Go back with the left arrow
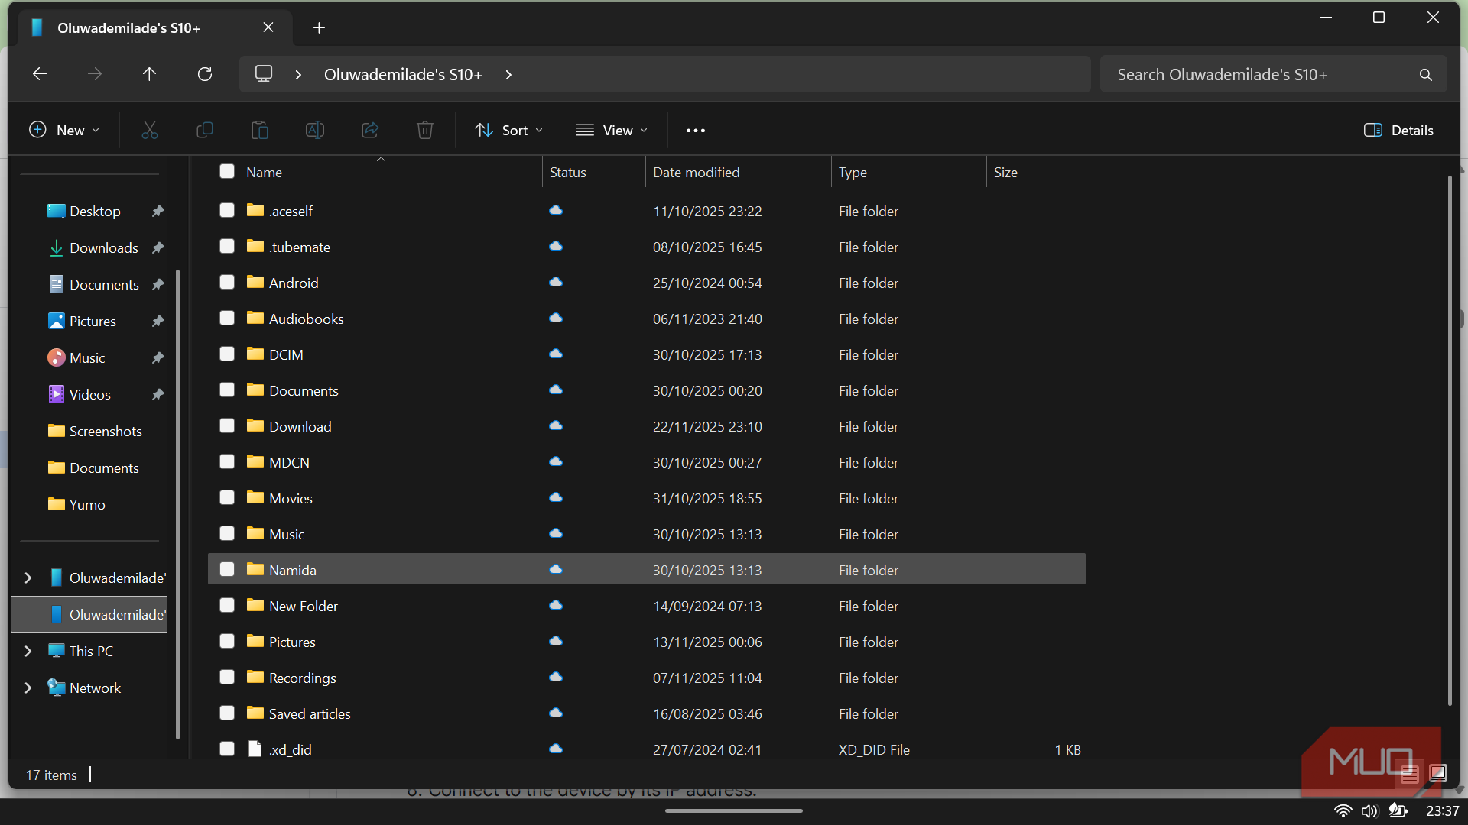The width and height of the screenshot is (1468, 825). [40, 74]
